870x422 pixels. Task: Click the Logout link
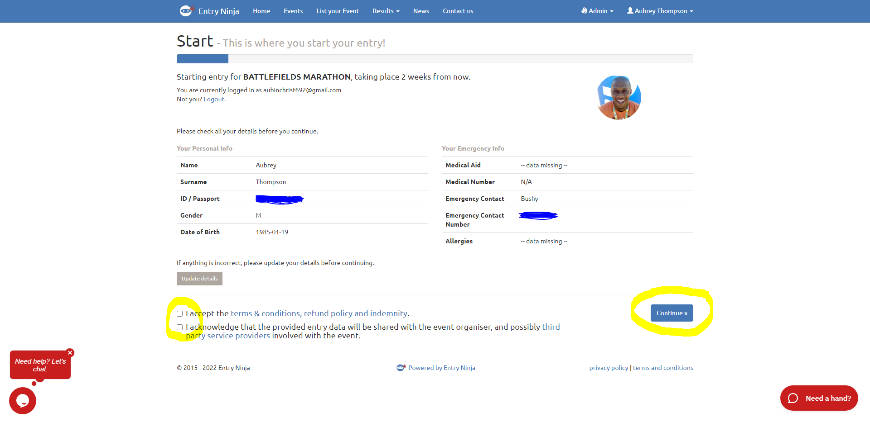coord(214,99)
